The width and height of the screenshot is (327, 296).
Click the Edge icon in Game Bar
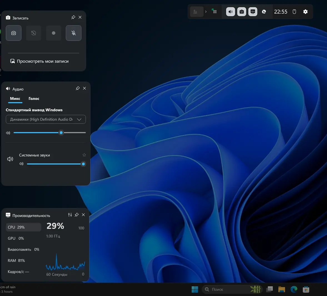264,12
